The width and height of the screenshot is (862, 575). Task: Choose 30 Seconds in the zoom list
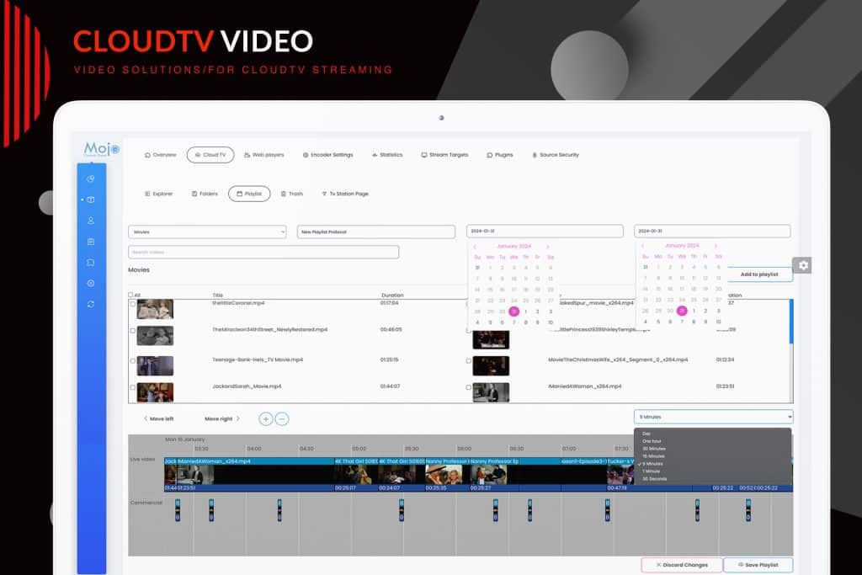pyautogui.click(x=654, y=479)
